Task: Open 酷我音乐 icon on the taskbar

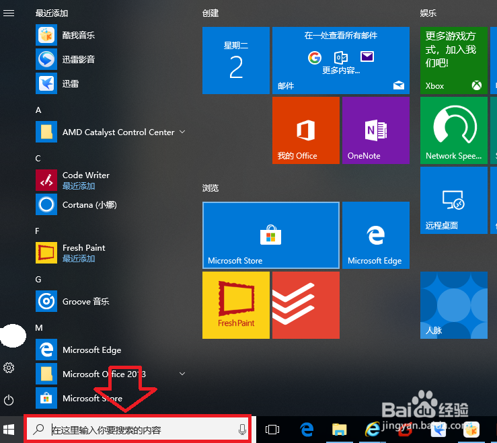Action: tap(471, 430)
